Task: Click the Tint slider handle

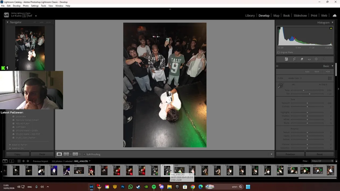Action: (x=310, y=94)
